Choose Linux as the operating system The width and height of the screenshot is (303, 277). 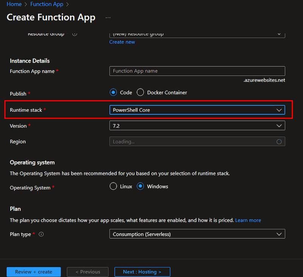click(113, 186)
